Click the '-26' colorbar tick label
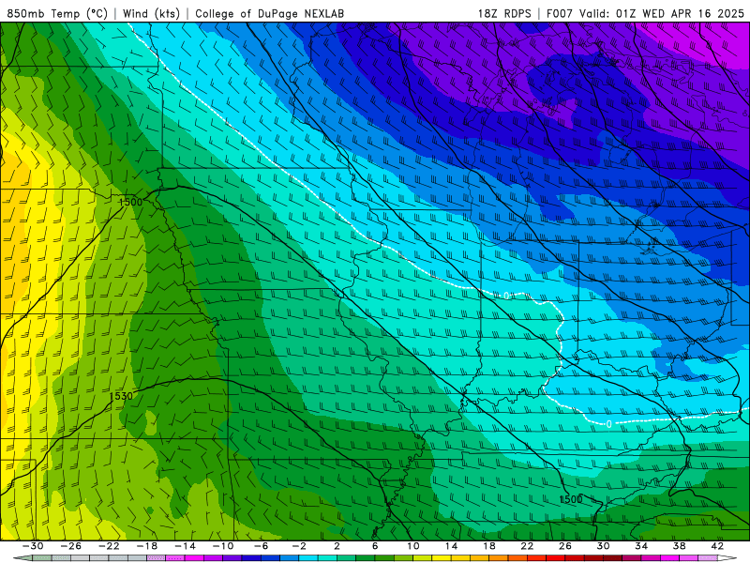The height and width of the screenshot is (563, 750). [71, 546]
